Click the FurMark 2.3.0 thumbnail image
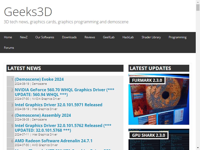This screenshot has height=150, width=200. pyautogui.click(x=159, y=99)
